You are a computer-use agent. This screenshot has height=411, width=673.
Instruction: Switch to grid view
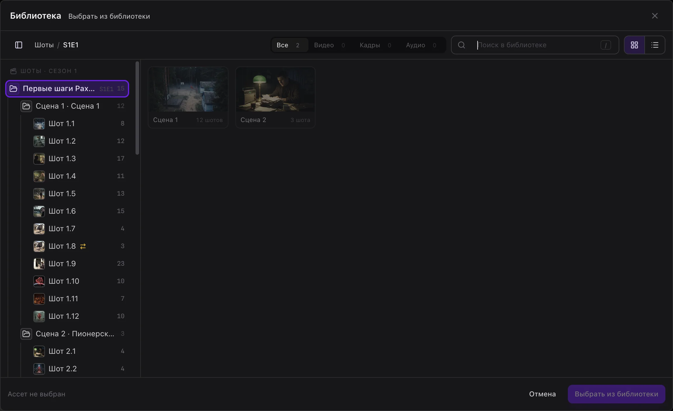pos(634,45)
